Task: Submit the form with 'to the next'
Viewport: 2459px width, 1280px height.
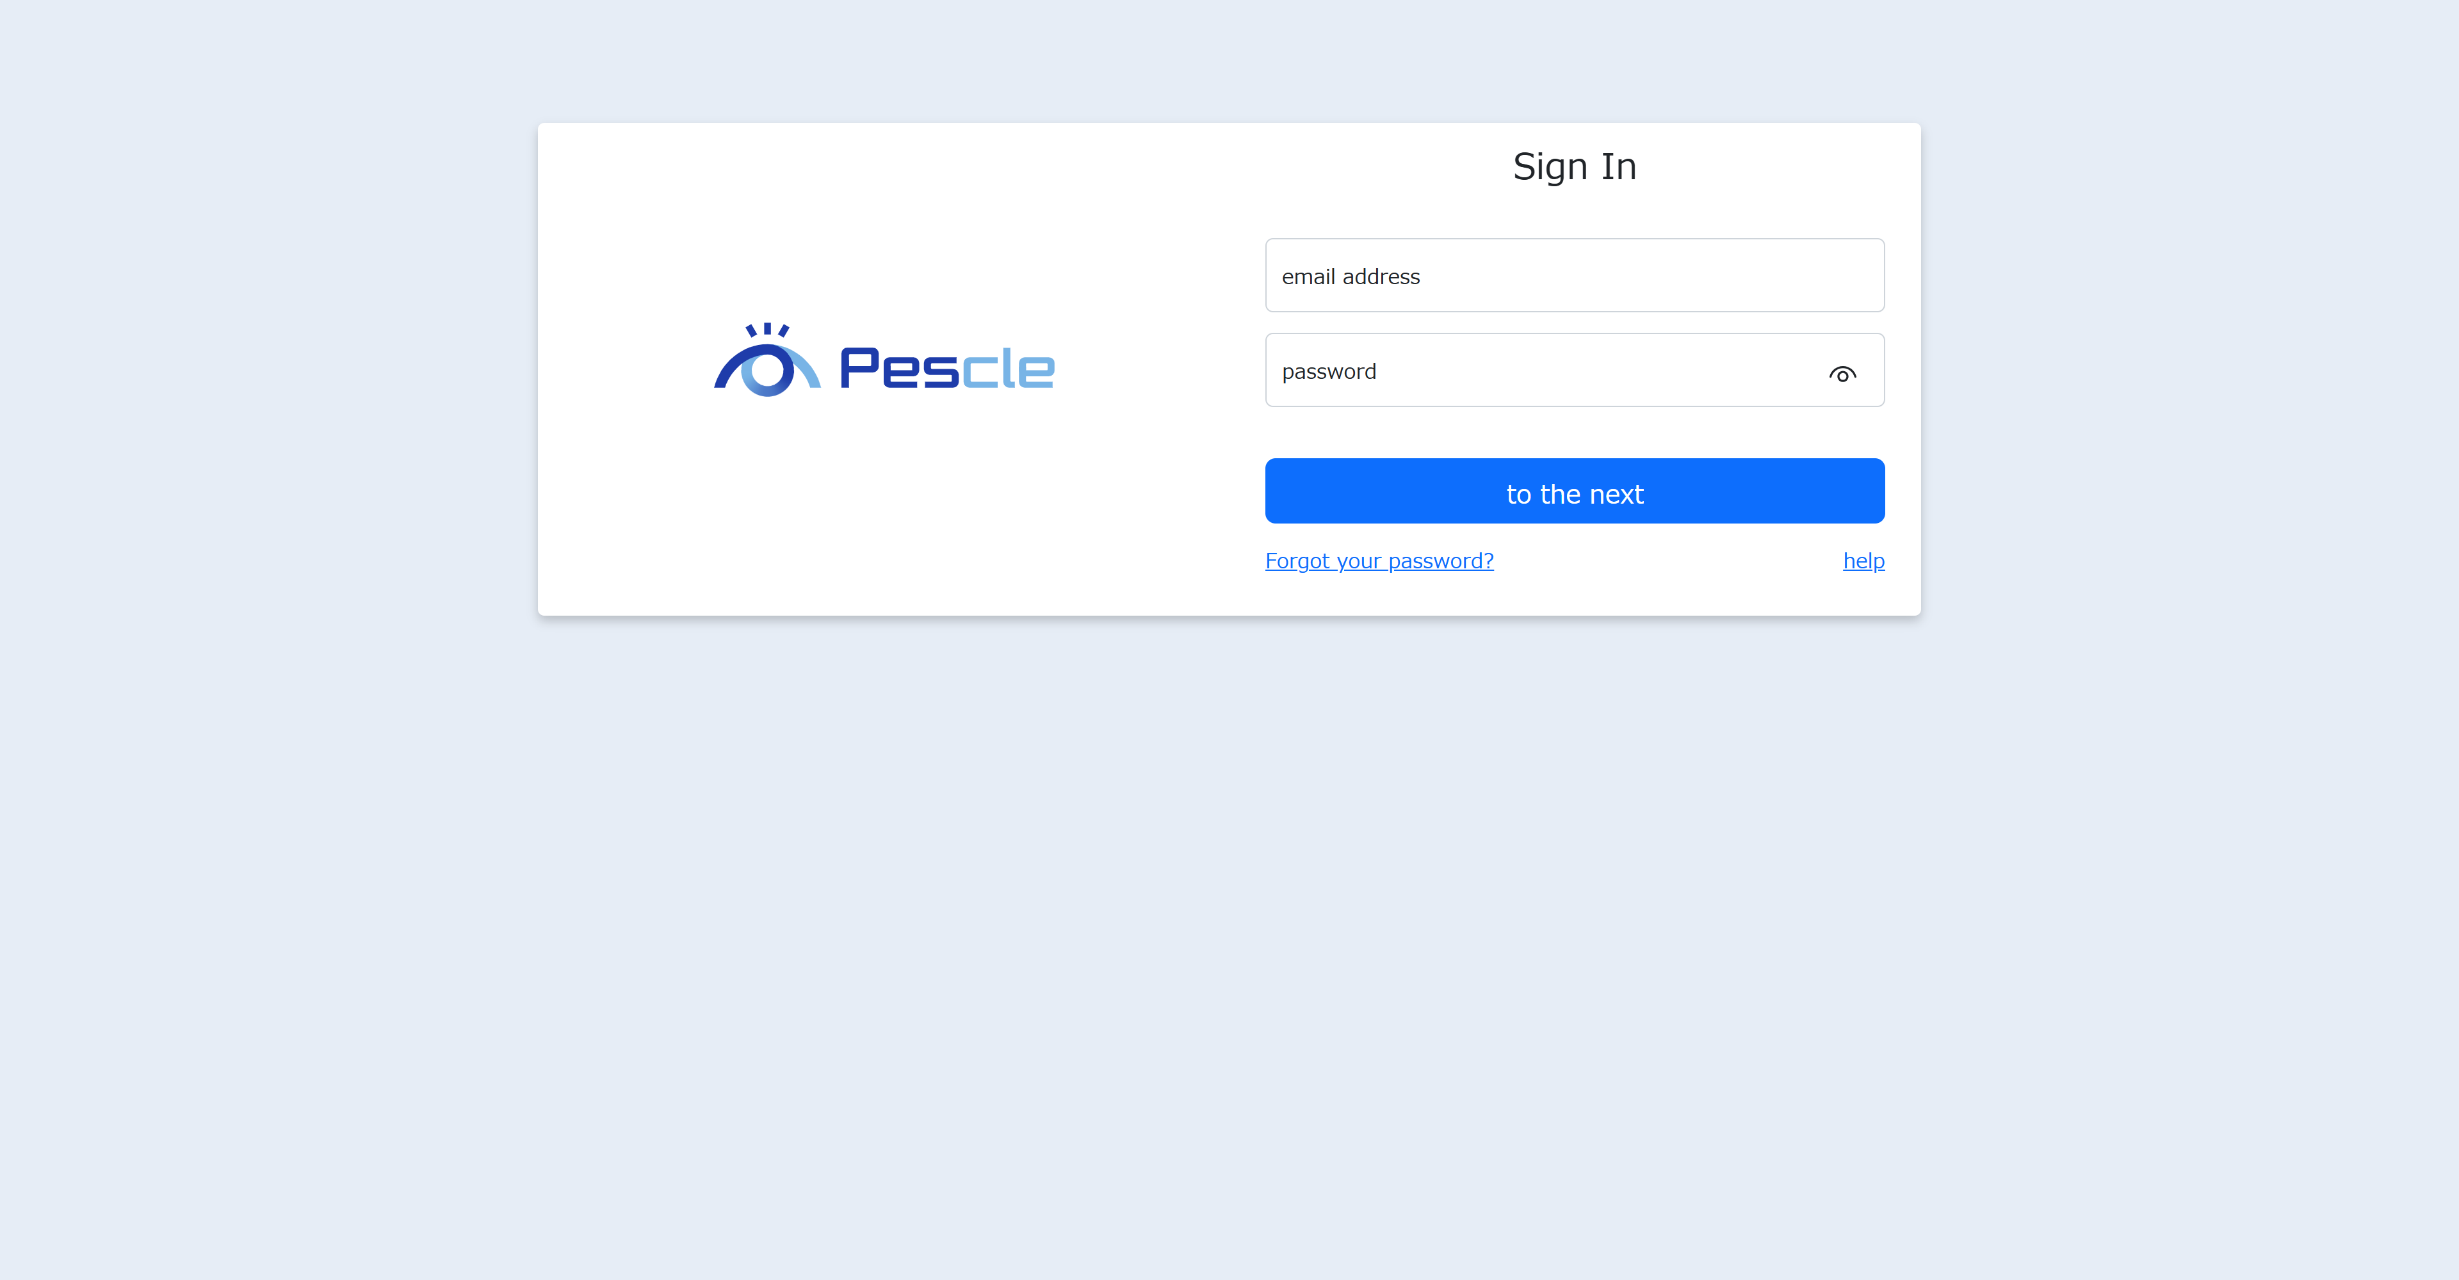Action: [x=1573, y=492]
